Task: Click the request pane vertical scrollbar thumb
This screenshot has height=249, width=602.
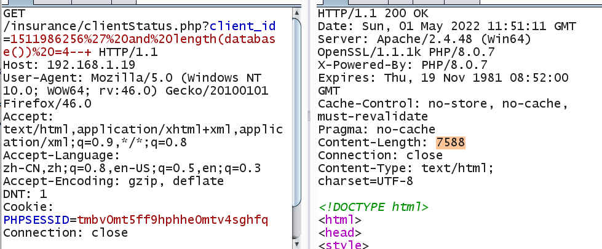Action: click(x=296, y=112)
